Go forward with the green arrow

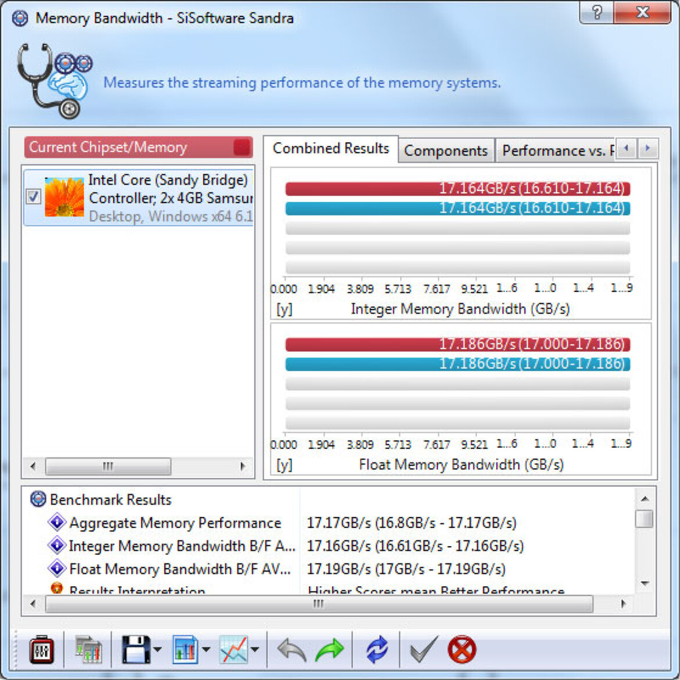tap(330, 650)
